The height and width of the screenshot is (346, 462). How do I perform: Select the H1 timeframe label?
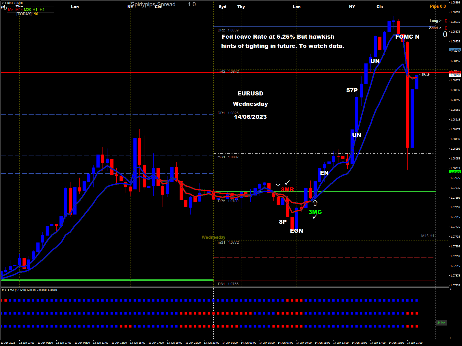35,10
